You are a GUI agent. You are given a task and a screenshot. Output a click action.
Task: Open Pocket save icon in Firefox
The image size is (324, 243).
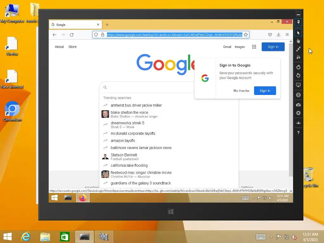coord(270,34)
